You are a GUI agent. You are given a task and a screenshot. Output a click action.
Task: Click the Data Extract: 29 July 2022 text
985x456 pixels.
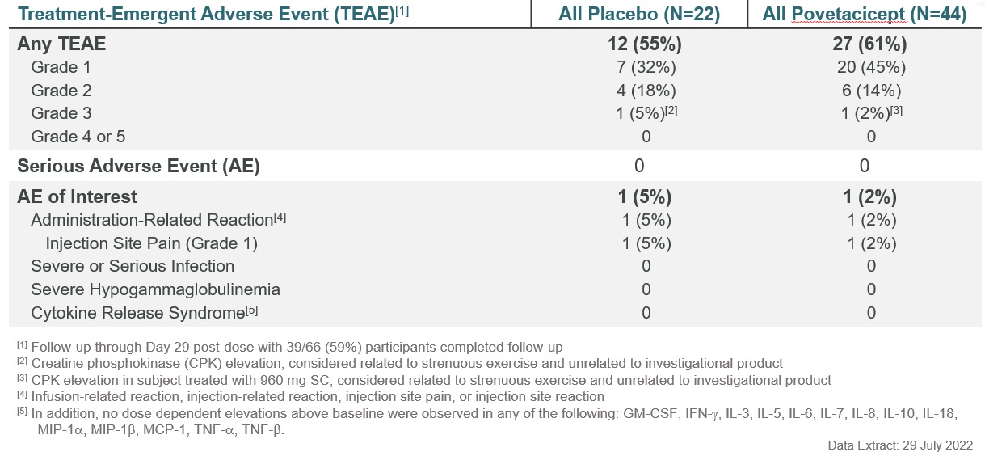tap(900, 445)
